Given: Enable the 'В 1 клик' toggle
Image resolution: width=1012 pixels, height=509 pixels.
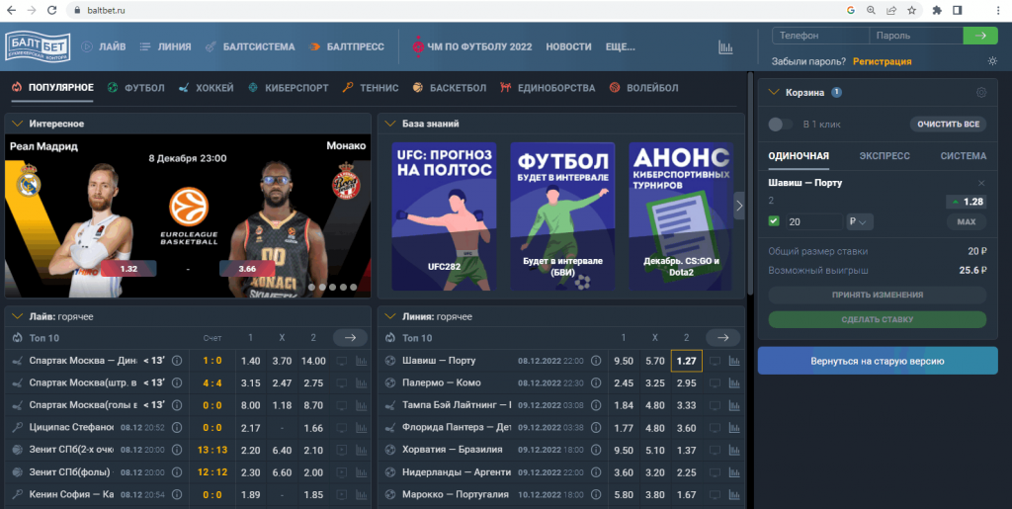Looking at the screenshot, I should (x=781, y=125).
